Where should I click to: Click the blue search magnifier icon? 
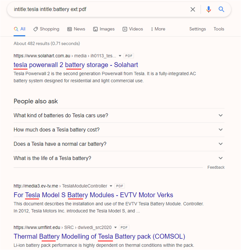tap(221, 9)
